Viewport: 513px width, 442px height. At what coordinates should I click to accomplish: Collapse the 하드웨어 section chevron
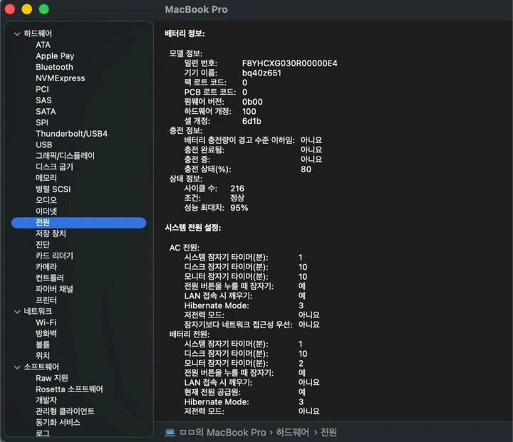pyautogui.click(x=17, y=33)
